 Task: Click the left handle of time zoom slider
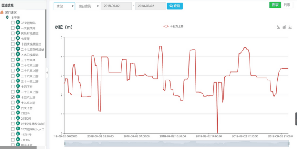[x=65, y=144]
